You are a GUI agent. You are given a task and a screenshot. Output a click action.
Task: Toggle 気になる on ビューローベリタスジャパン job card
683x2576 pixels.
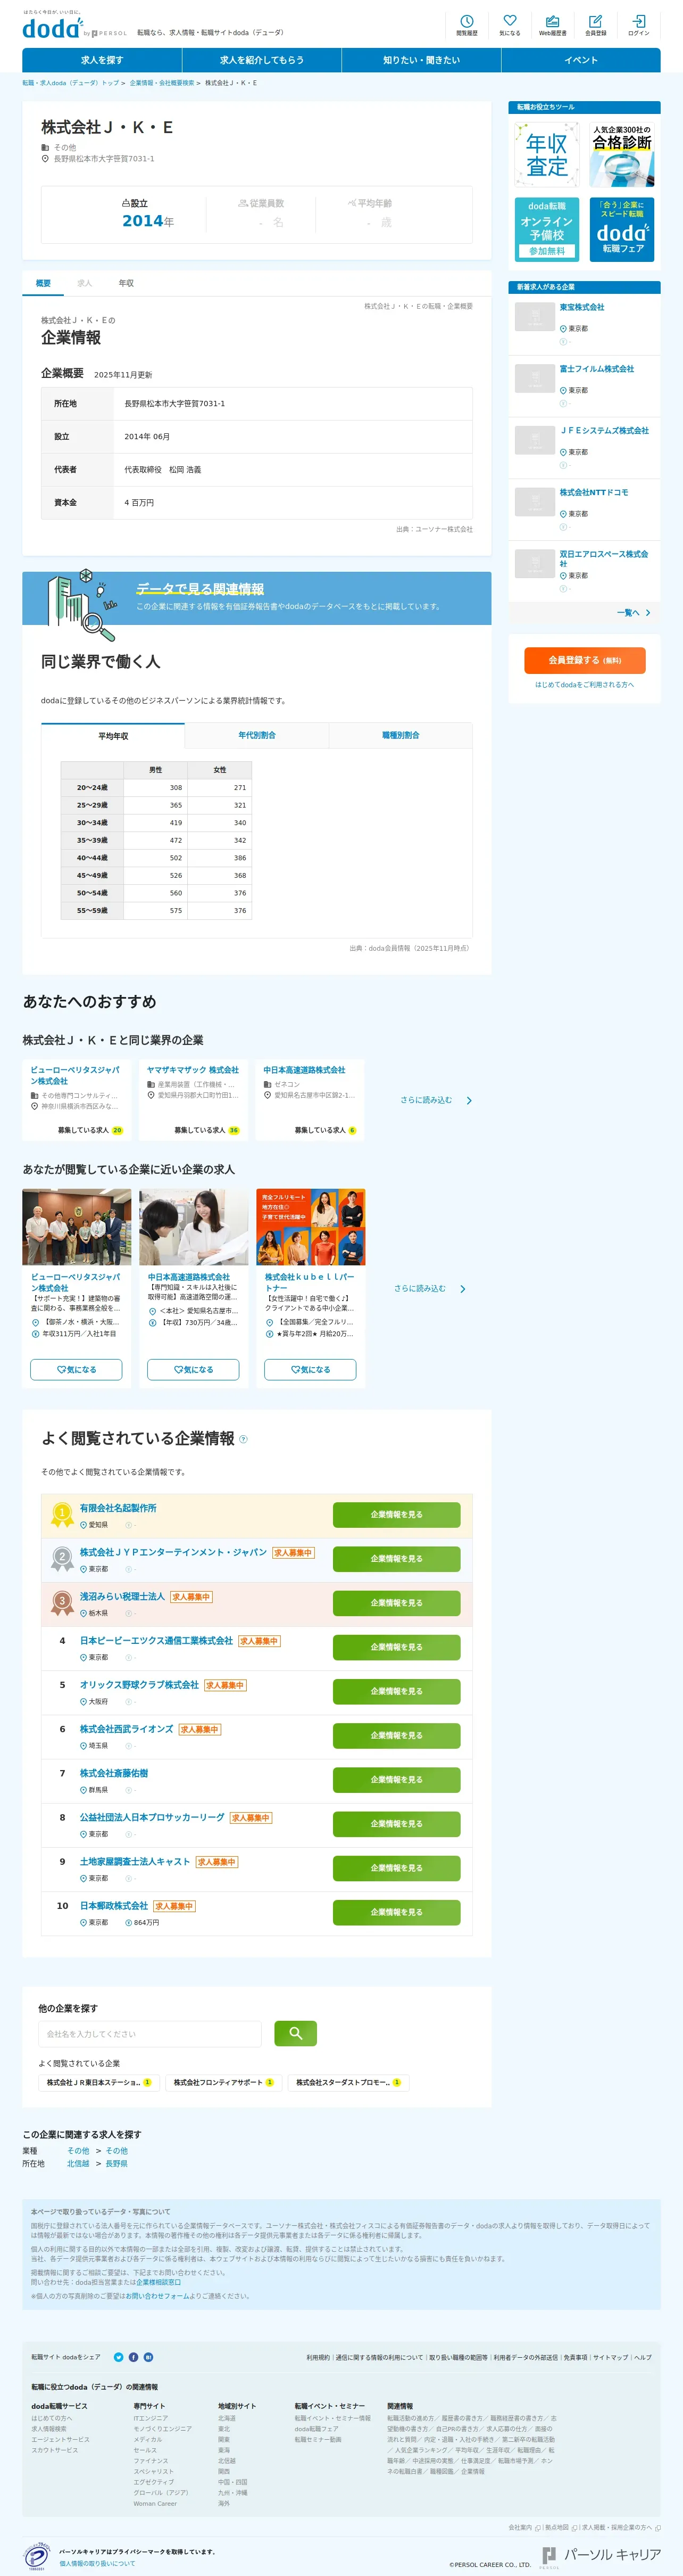[x=76, y=1369]
